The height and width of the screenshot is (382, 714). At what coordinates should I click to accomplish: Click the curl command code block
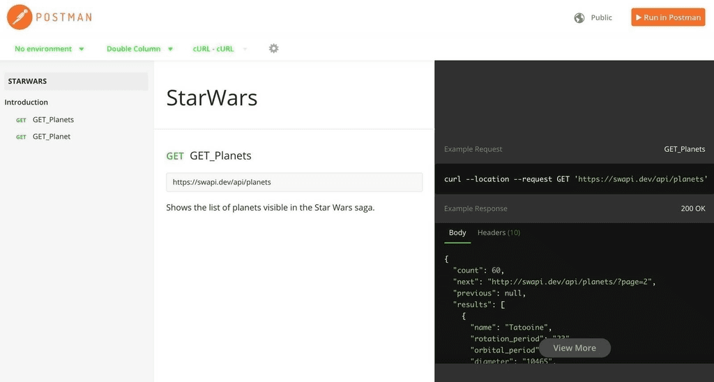[x=575, y=179]
